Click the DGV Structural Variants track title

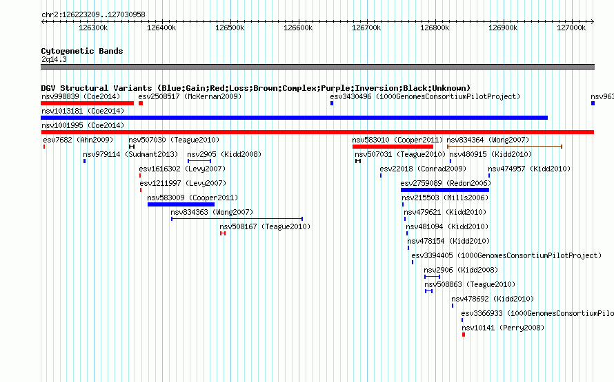255,88
